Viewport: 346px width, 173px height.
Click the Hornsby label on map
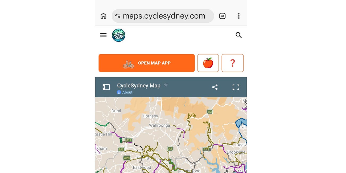tap(150, 116)
